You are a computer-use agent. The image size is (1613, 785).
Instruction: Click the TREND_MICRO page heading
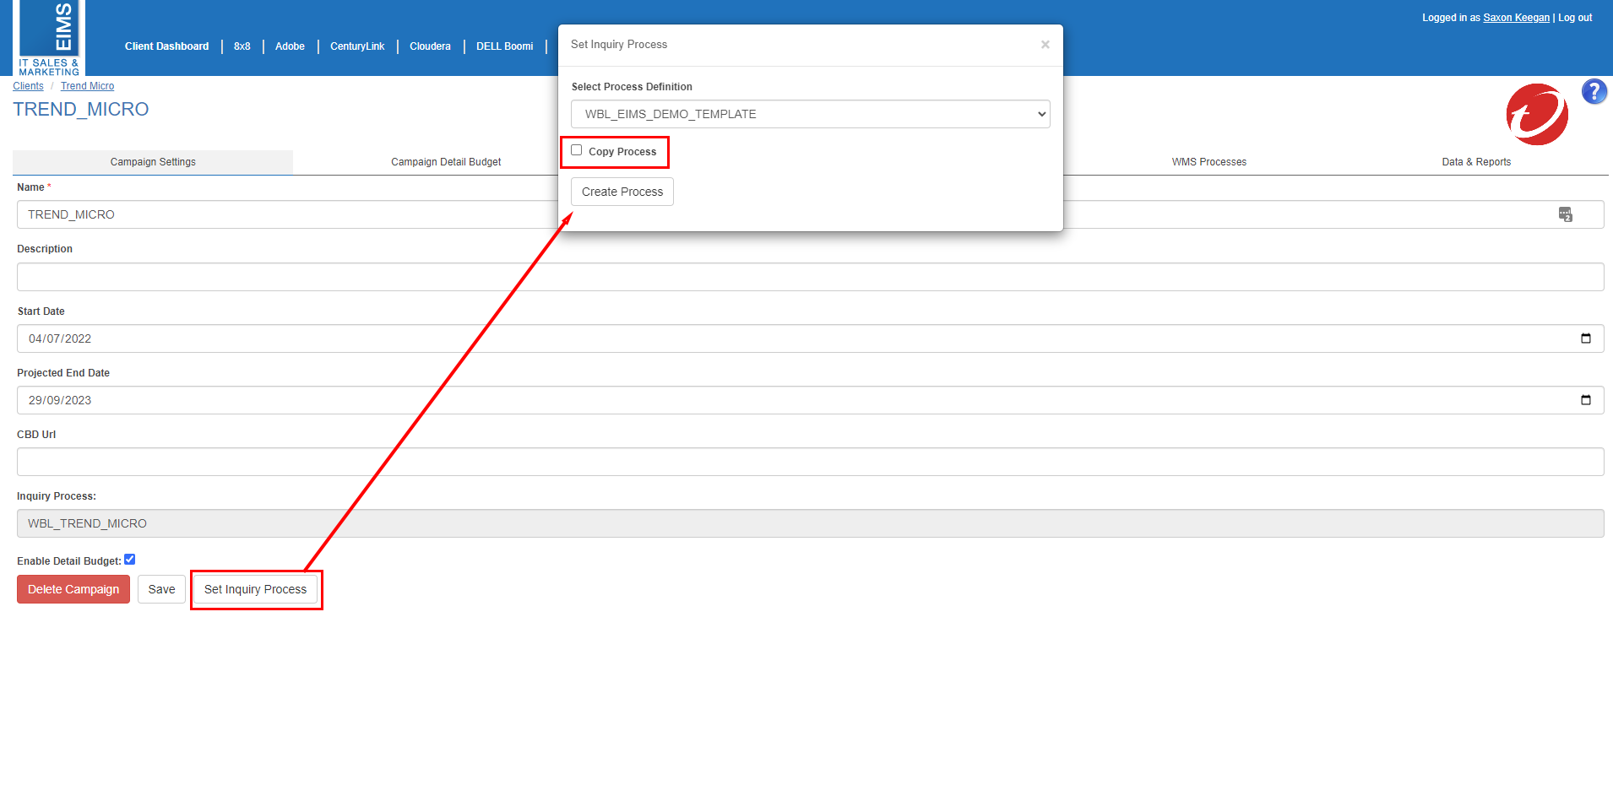[81, 110]
